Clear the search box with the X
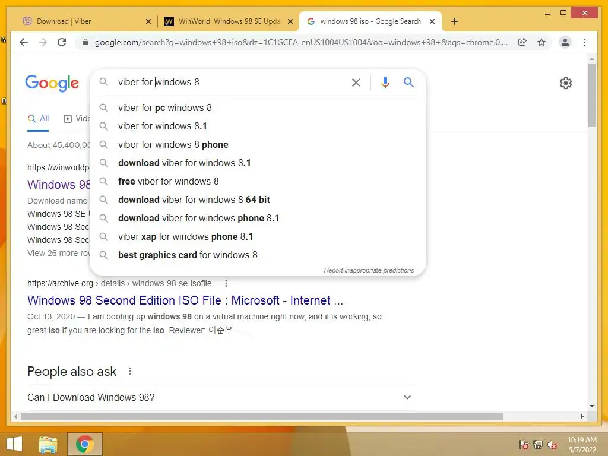Screen dimensions: 608x456 click(x=356, y=82)
